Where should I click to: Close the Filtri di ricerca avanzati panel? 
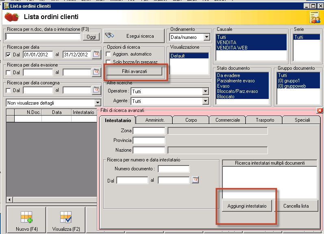pos(320,110)
